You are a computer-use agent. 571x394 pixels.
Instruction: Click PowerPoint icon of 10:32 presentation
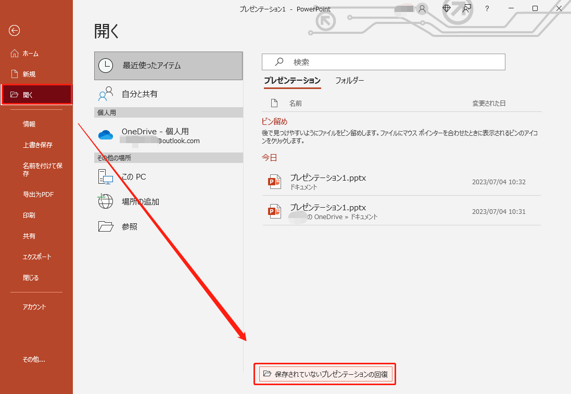274,181
